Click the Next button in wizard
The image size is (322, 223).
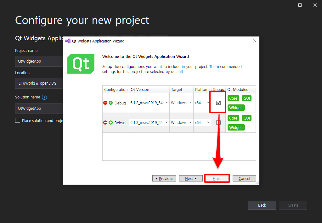tap(191, 178)
